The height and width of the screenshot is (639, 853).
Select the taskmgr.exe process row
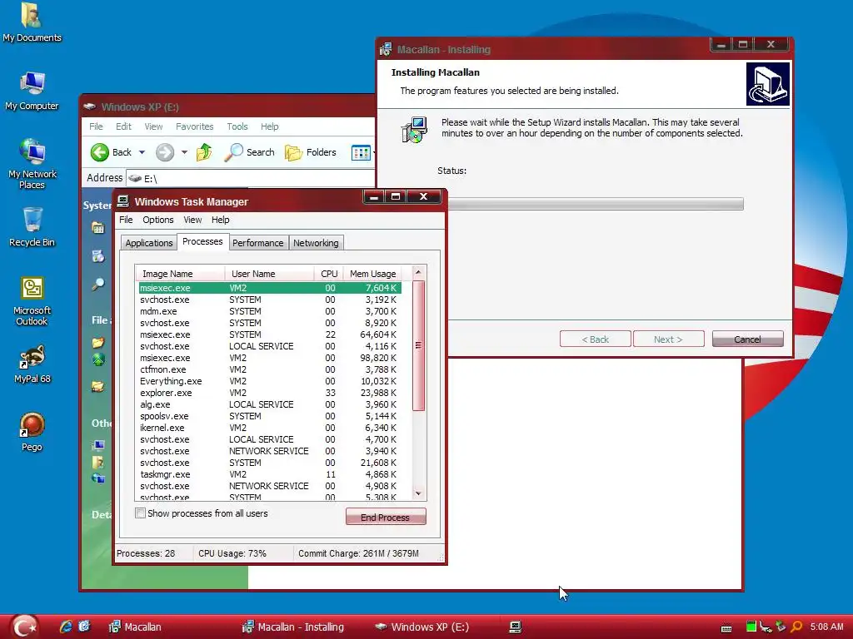[270, 474]
